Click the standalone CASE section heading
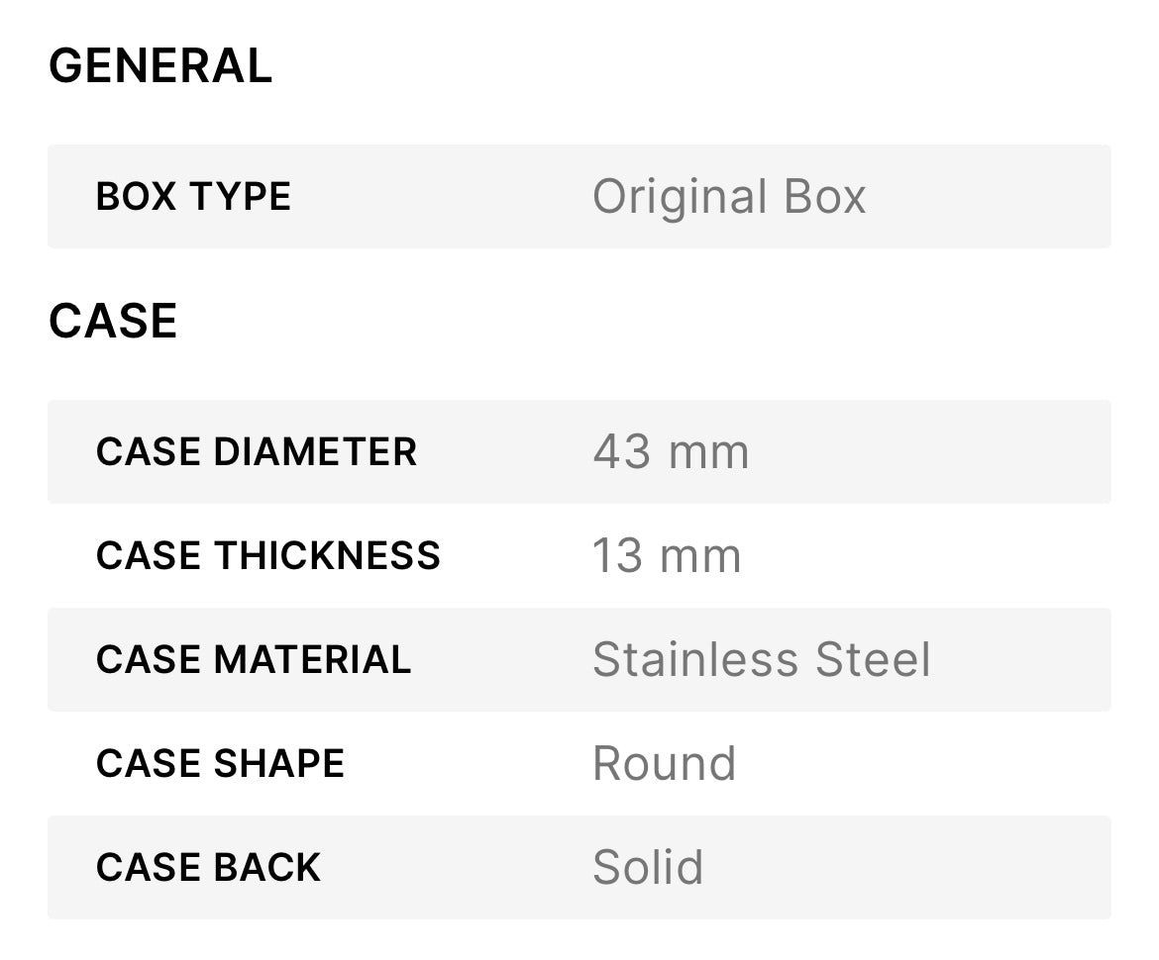1159x960 pixels. [x=113, y=322]
